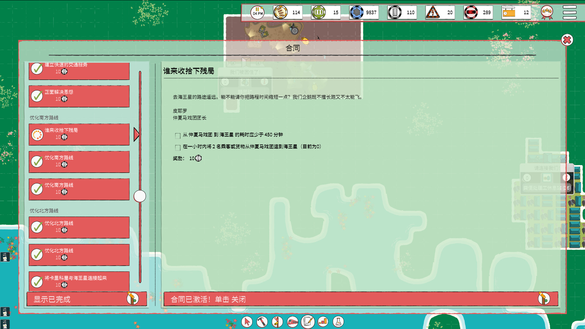Open the train vehicles menu
The height and width of the screenshot is (329, 585).
tap(292, 322)
